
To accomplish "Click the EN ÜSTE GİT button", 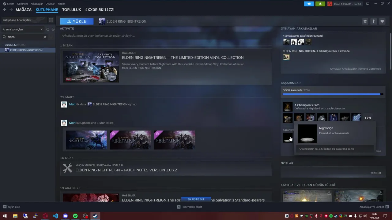I will click(196, 199).
